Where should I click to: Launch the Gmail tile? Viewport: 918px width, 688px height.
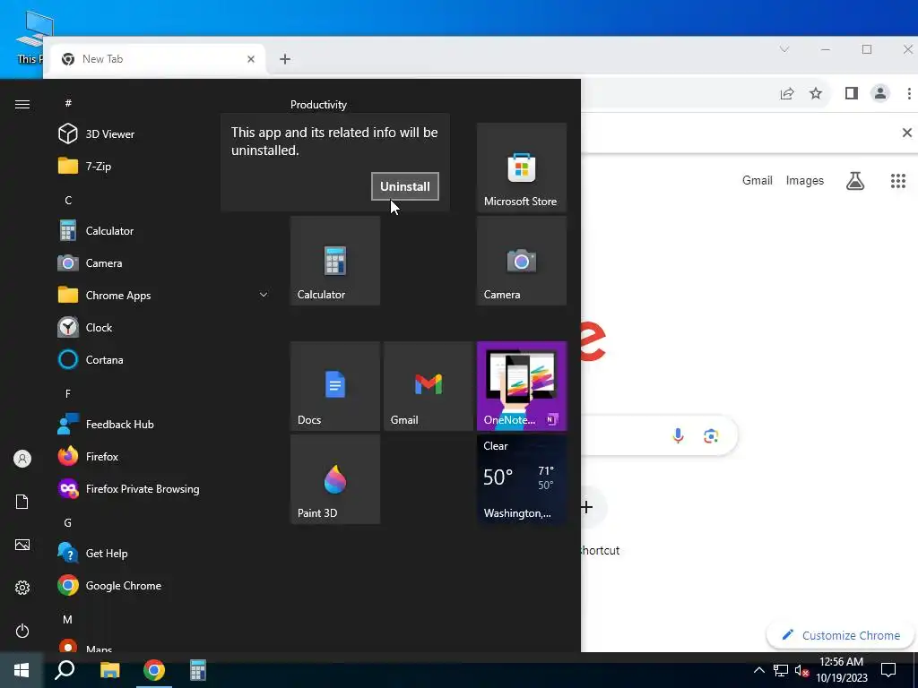[428, 386]
